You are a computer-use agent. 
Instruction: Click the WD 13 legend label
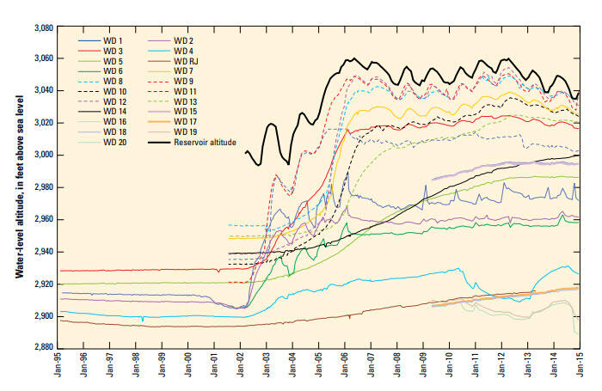coord(185,101)
